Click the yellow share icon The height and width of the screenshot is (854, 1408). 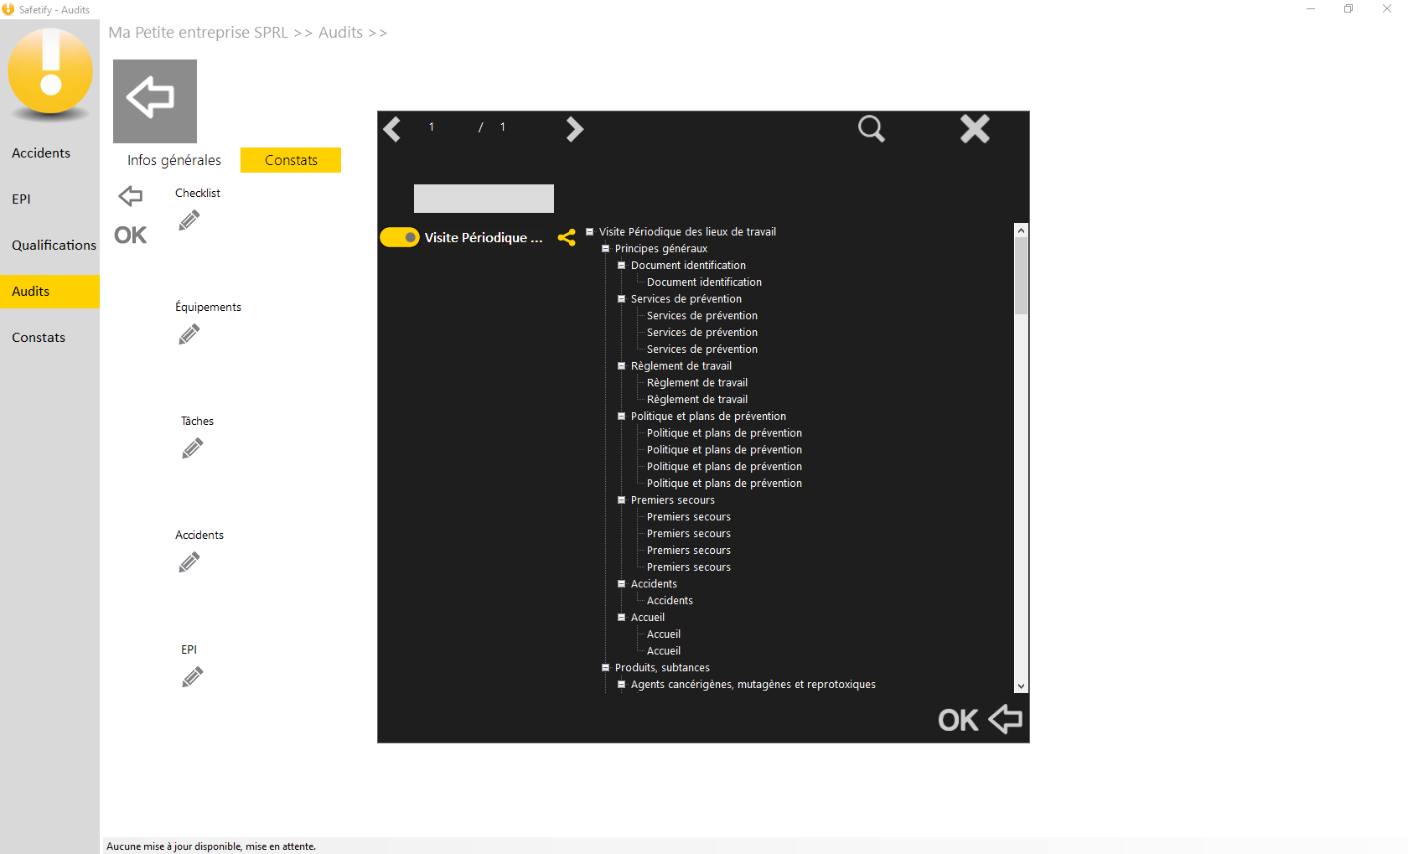click(567, 238)
